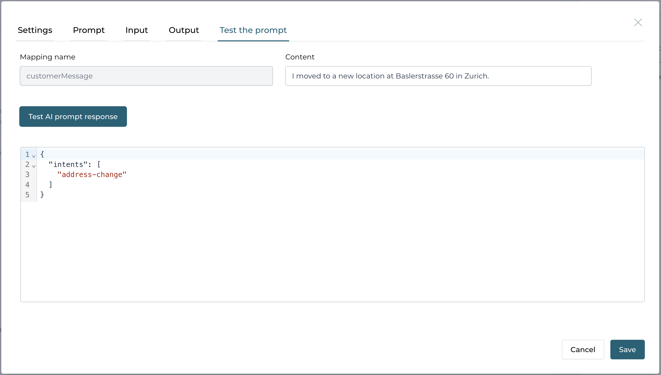
Task: Focus the Content text field
Action: pyautogui.click(x=438, y=76)
